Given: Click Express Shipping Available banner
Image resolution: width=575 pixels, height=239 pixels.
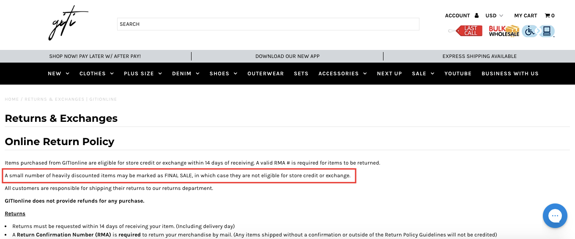Looking at the screenshot, I should pos(479,56).
